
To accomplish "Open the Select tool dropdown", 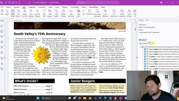I will (7, 16).
